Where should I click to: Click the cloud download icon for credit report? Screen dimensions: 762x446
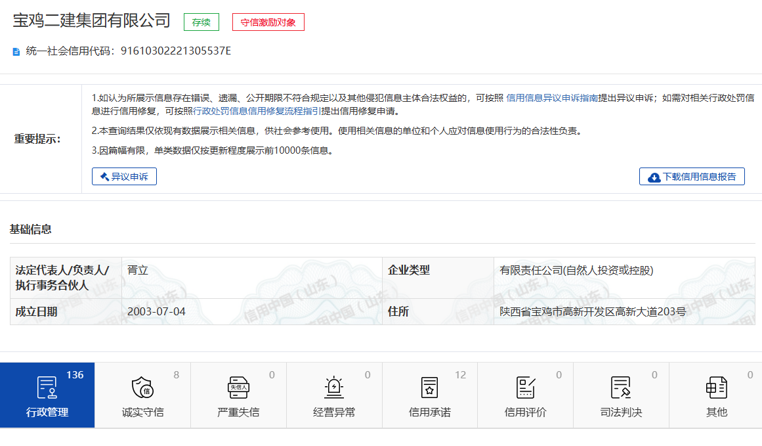click(x=654, y=177)
